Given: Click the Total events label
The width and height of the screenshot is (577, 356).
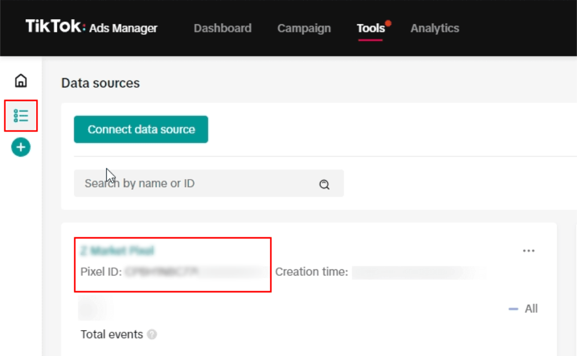Looking at the screenshot, I should (112, 334).
